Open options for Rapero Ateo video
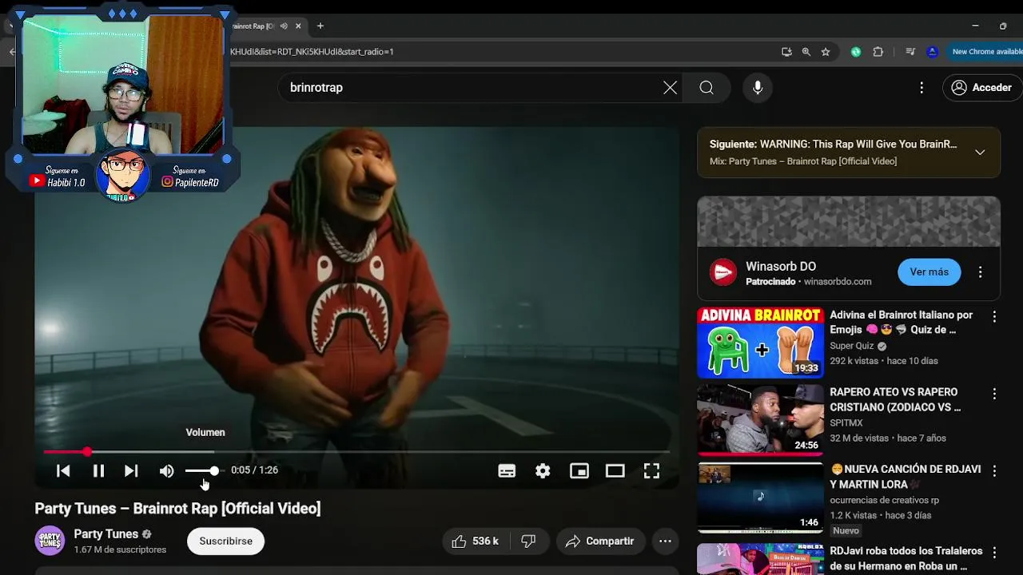The image size is (1023, 575). 994,394
